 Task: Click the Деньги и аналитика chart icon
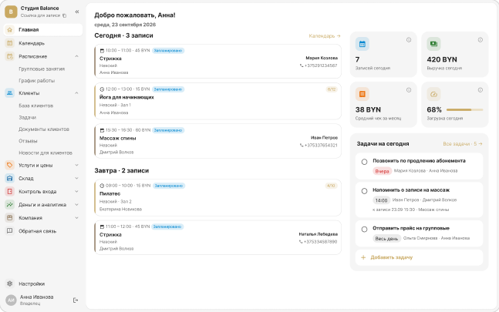coord(10,205)
